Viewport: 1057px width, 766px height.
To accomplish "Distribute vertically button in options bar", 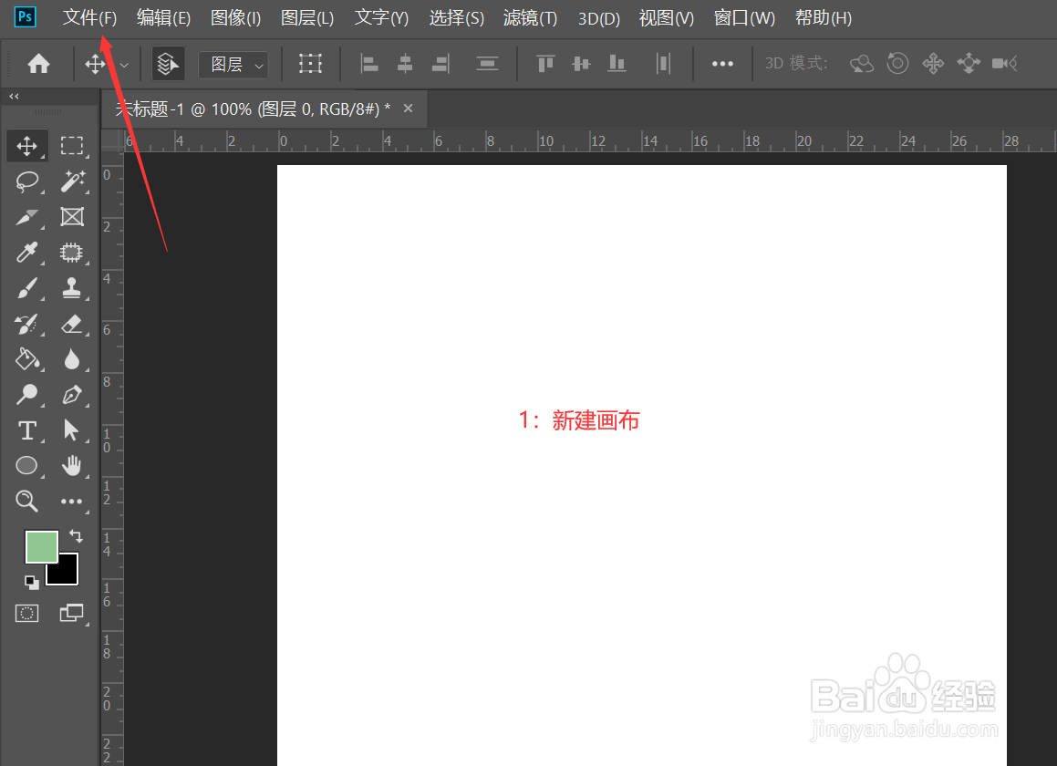I will pyautogui.click(x=487, y=64).
